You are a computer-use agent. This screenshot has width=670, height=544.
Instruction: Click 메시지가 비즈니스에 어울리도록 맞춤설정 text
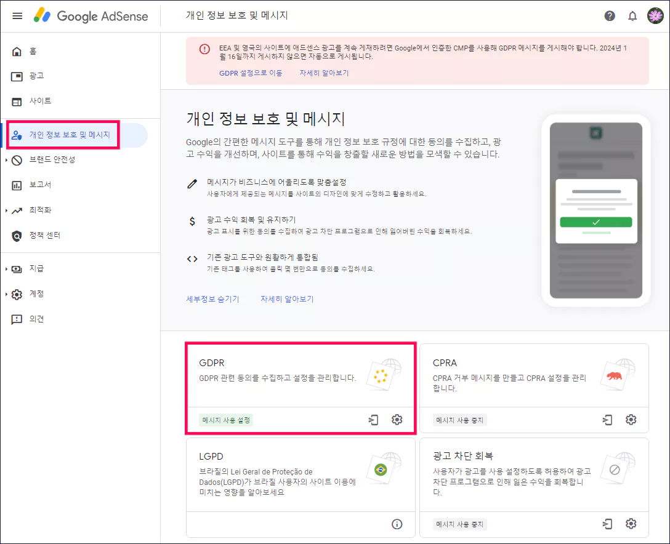click(x=276, y=182)
